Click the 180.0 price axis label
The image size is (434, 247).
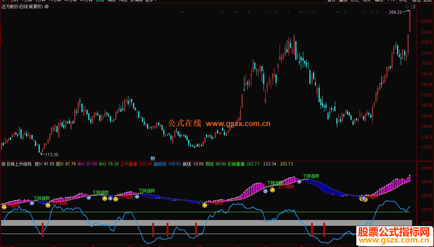(426, 84)
